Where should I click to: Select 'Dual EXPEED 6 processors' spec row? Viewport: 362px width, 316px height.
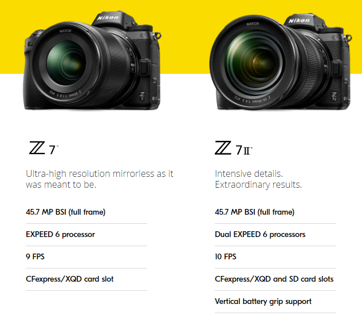(276, 235)
